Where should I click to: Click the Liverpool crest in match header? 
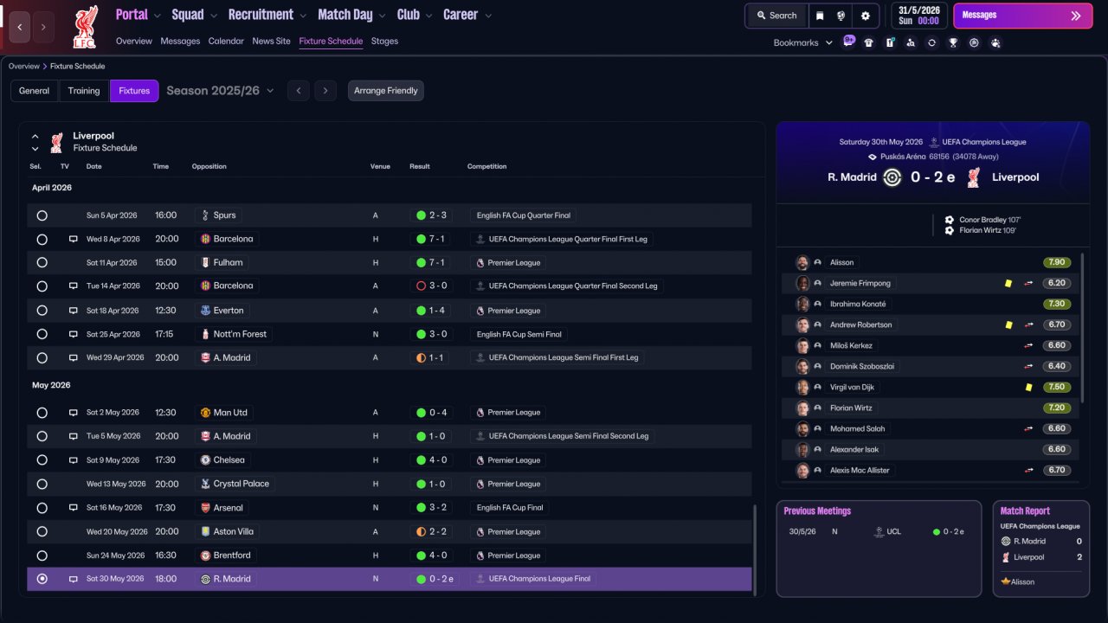(973, 177)
